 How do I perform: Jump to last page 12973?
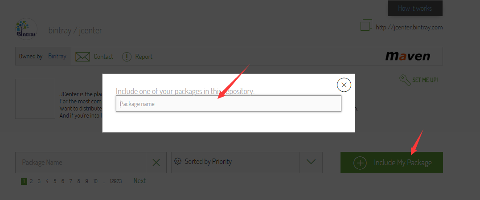coord(116,181)
